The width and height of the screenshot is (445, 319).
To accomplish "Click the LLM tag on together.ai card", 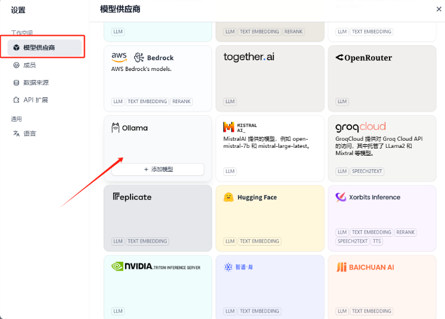I will (230, 101).
